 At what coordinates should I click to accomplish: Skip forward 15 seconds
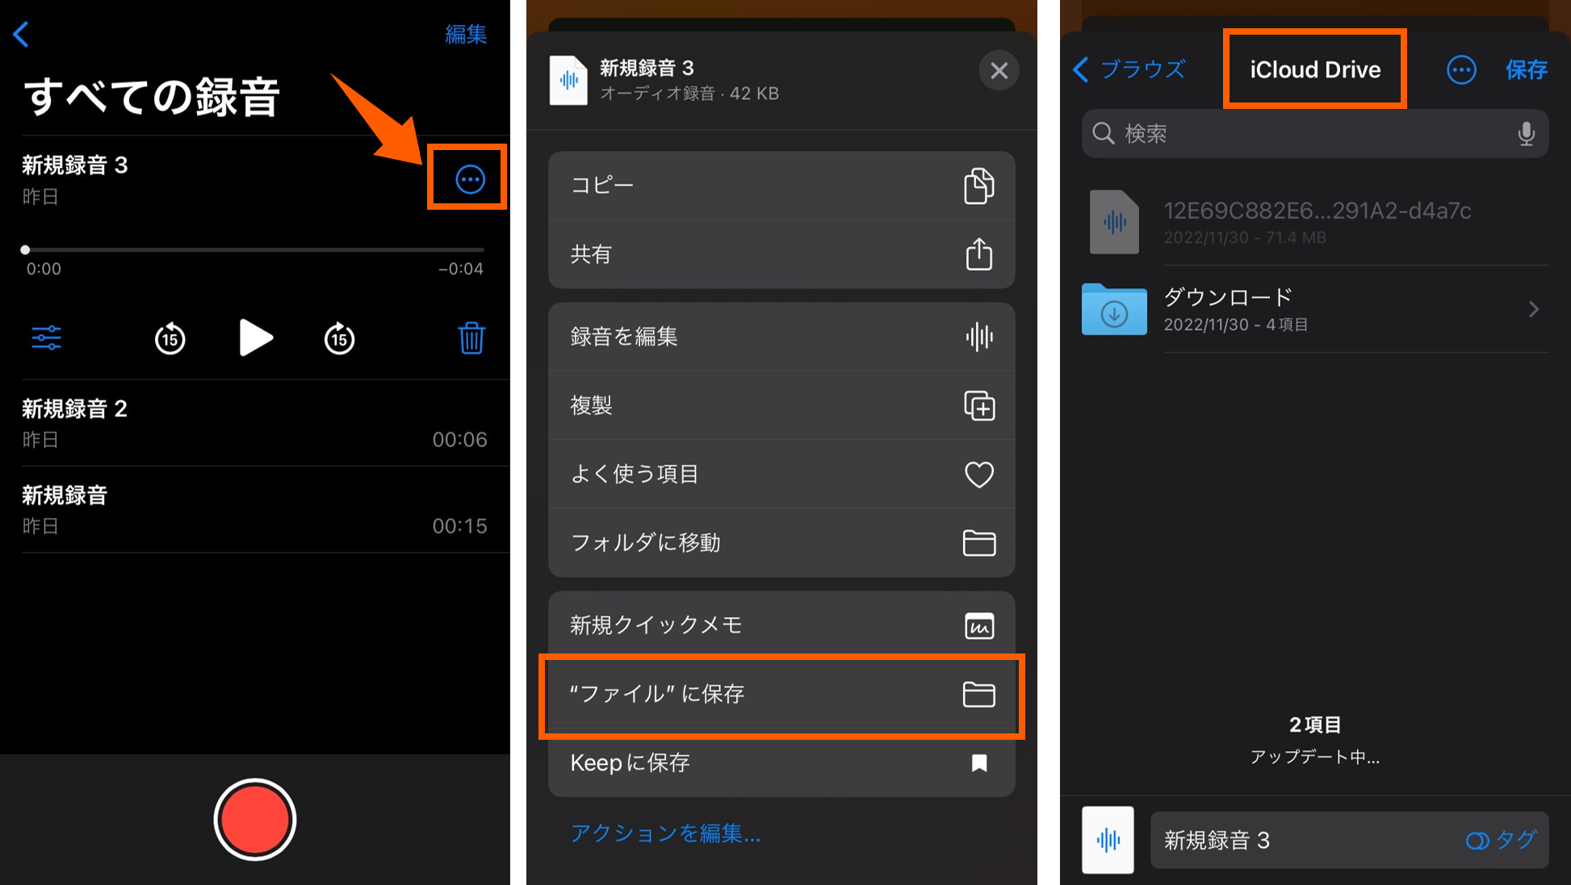point(339,339)
